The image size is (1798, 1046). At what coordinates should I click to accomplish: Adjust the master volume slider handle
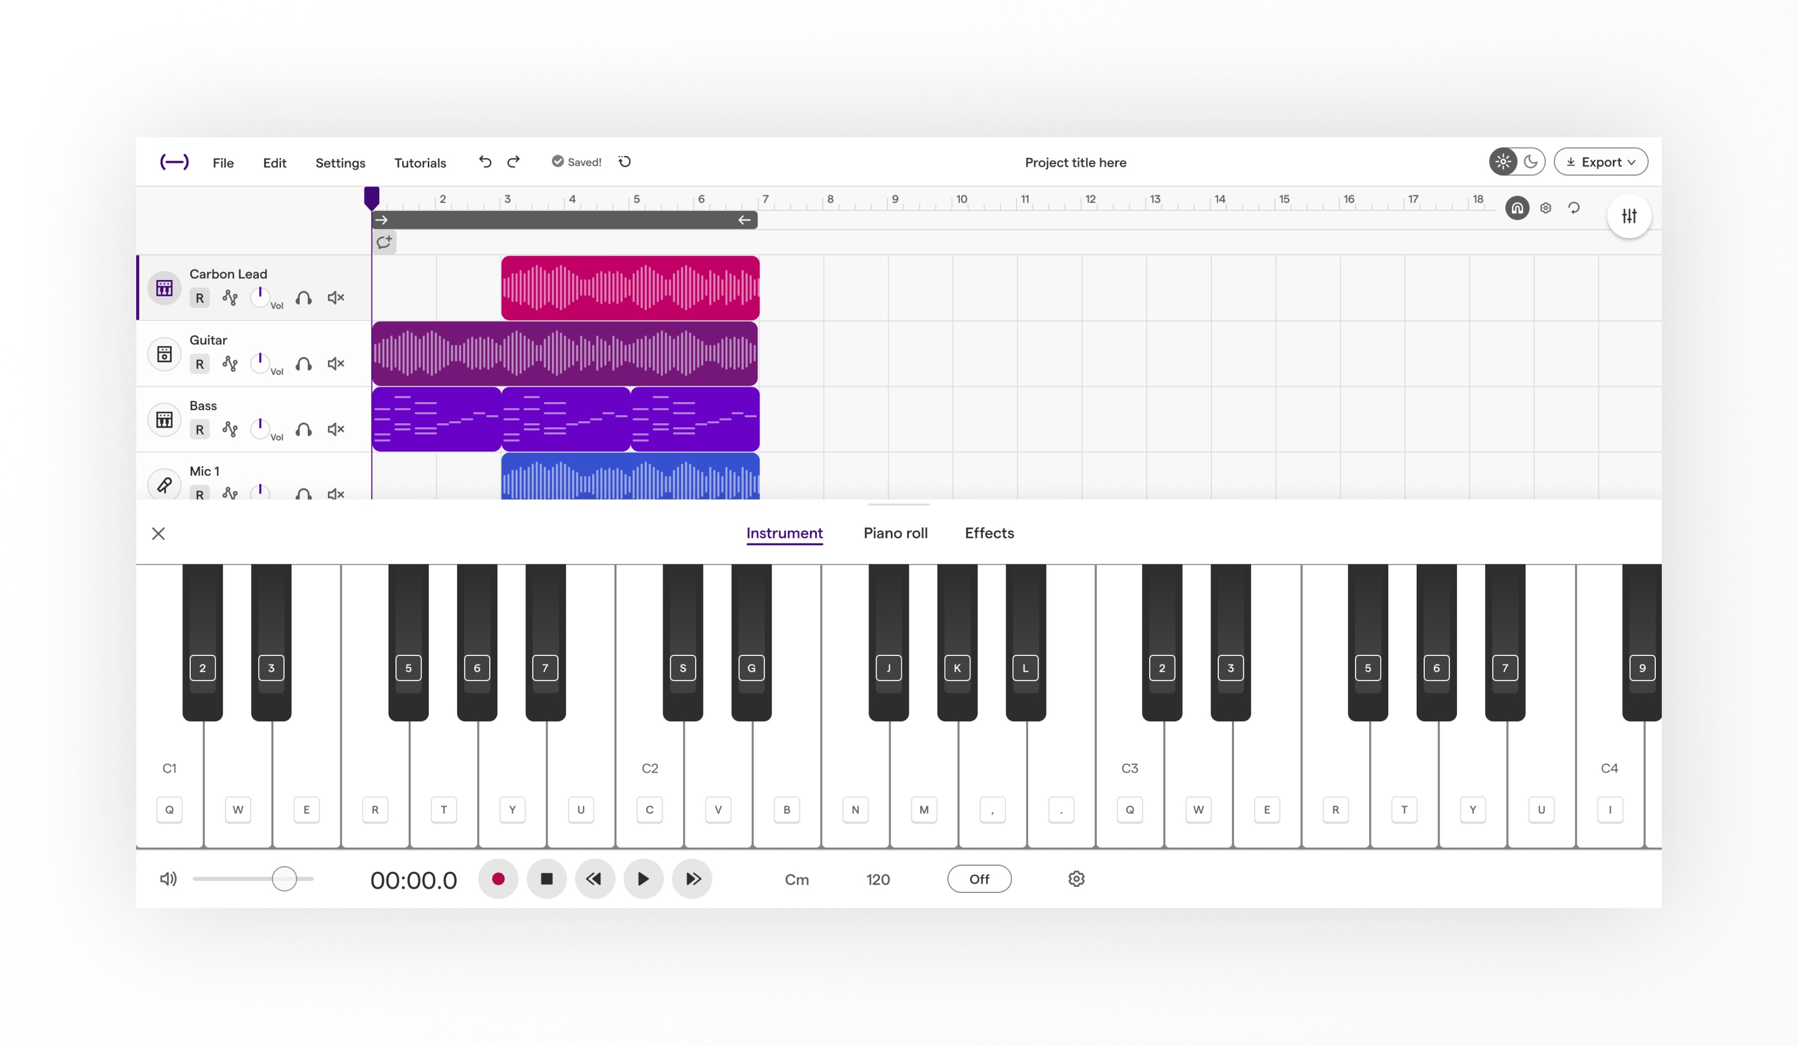(x=284, y=879)
